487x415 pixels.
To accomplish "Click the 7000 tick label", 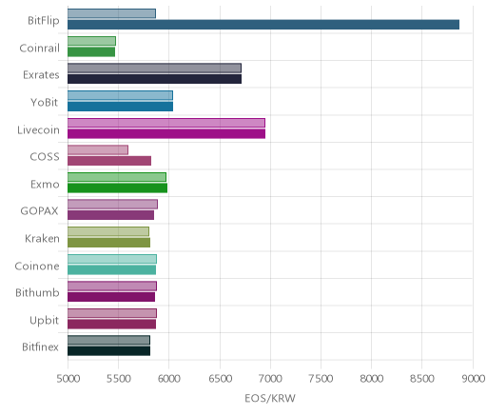I will point(270,379).
